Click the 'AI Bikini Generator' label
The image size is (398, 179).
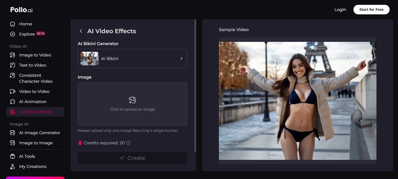point(98,44)
